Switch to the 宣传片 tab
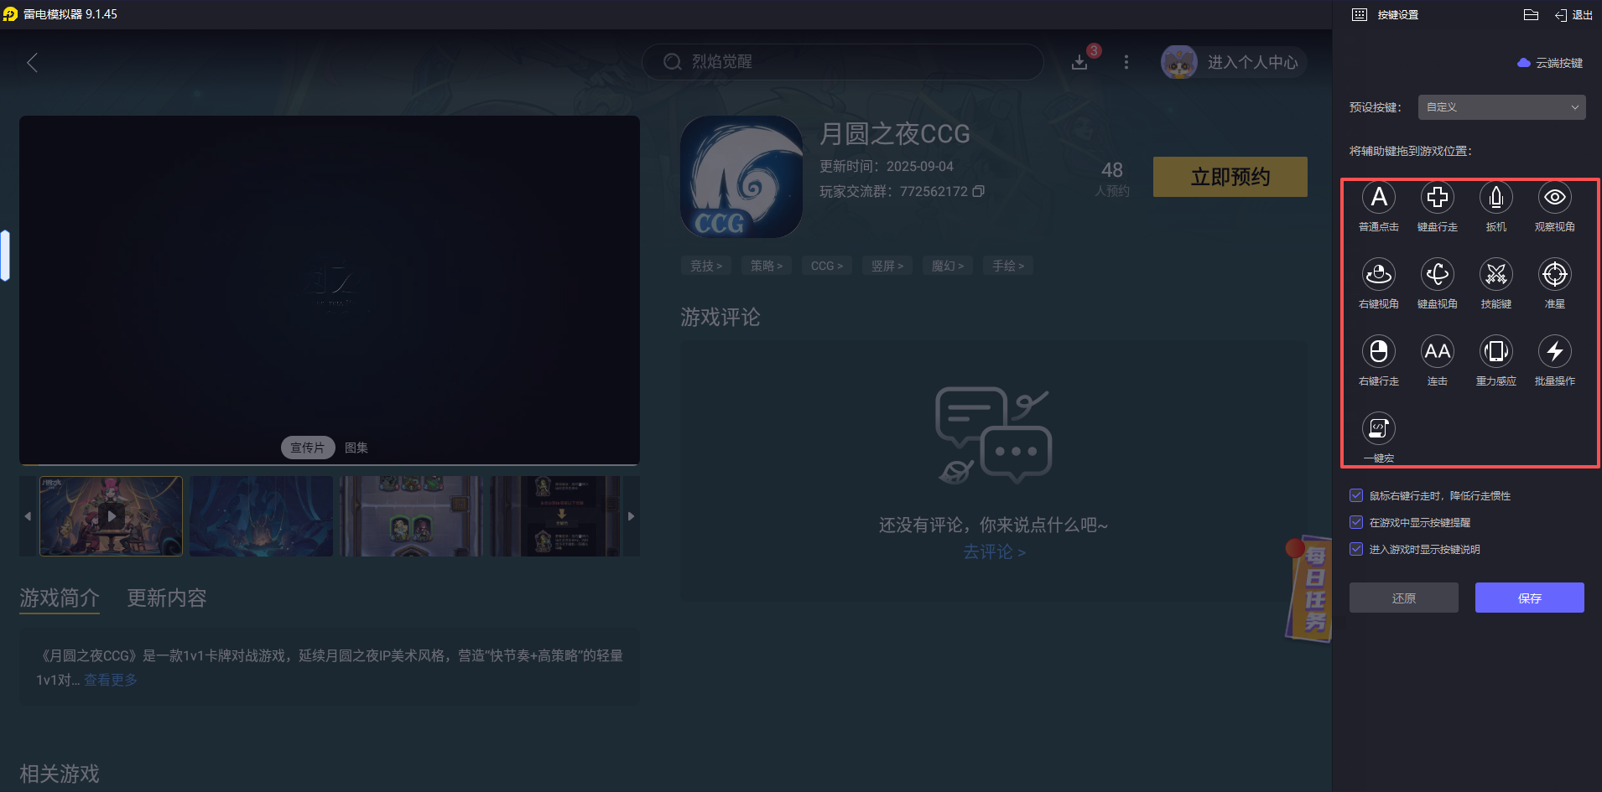 (308, 448)
